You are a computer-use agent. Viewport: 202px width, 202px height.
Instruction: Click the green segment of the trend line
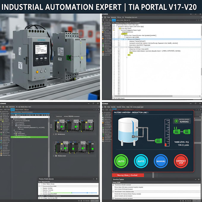point(61,193)
